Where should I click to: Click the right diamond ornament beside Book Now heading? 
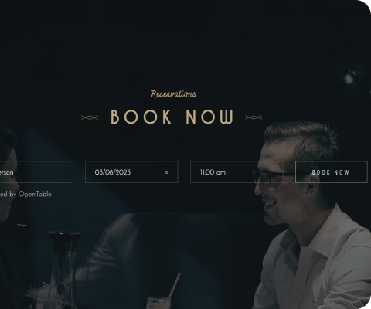pyautogui.click(x=254, y=117)
